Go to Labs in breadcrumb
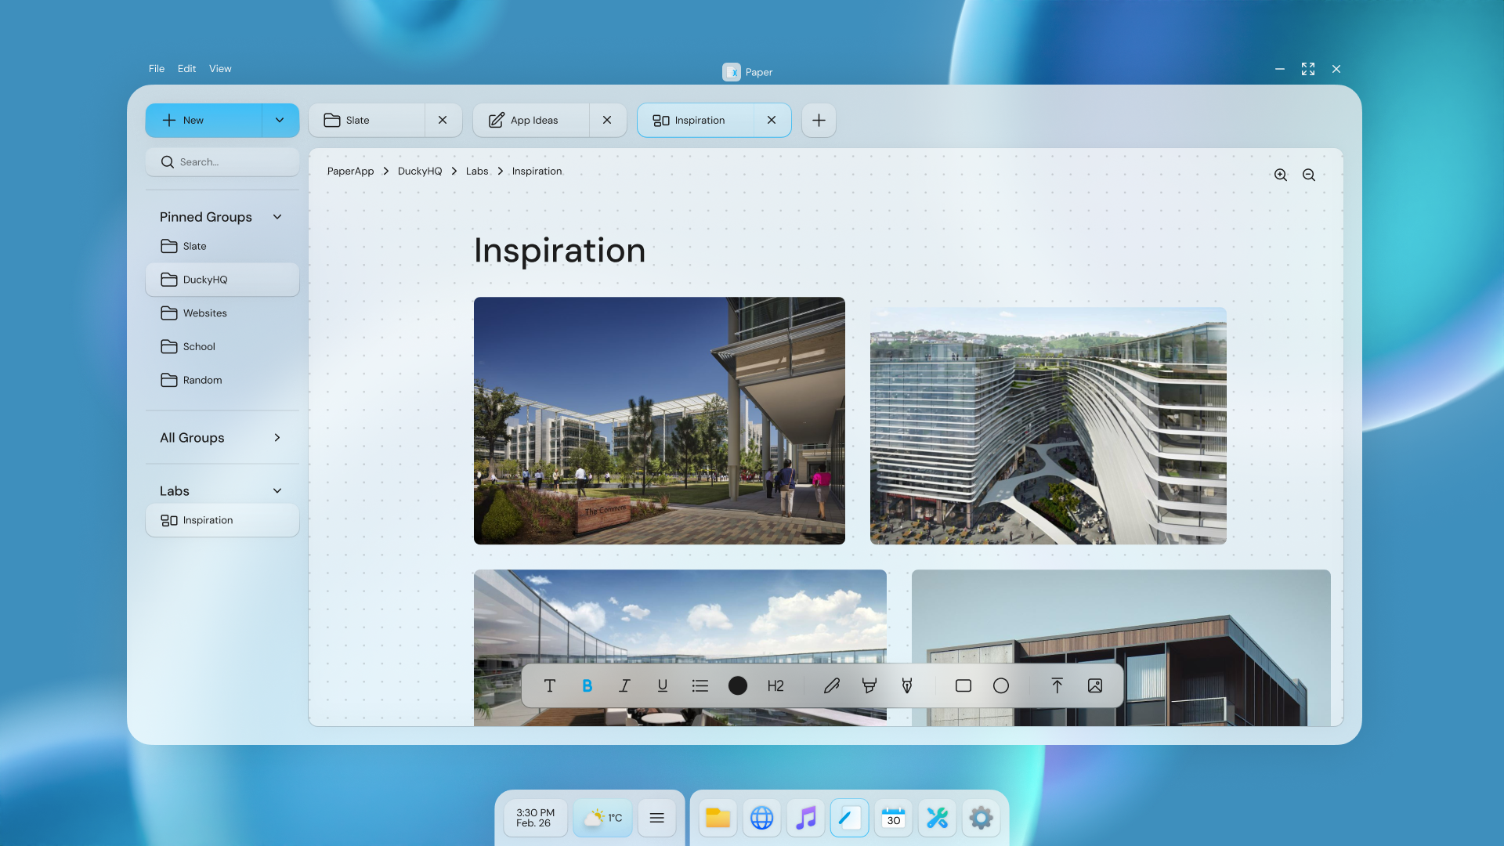This screenshot has width=1504, height=846. pyautogui.click(x=477, y=172)
